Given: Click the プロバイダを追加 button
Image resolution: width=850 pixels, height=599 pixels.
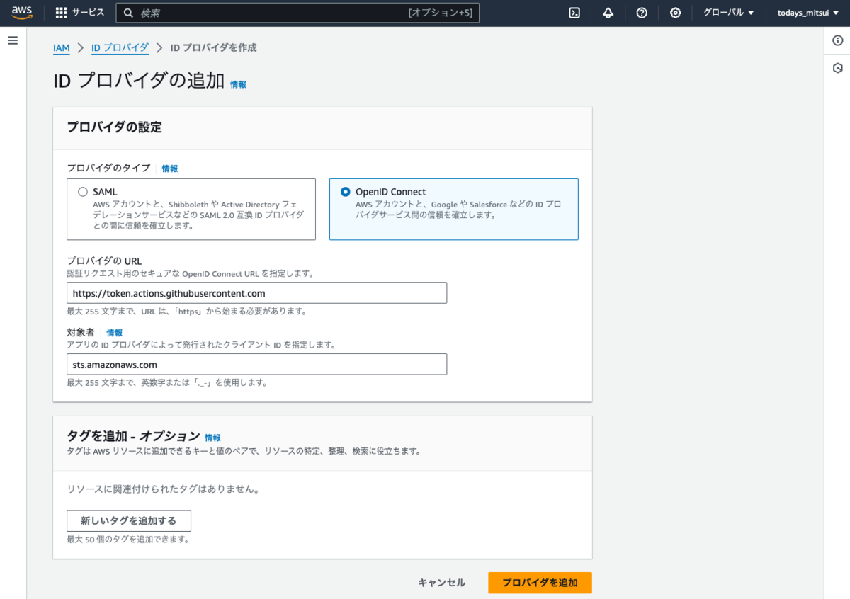Looking at the screenshot, I should coord(540,583).
